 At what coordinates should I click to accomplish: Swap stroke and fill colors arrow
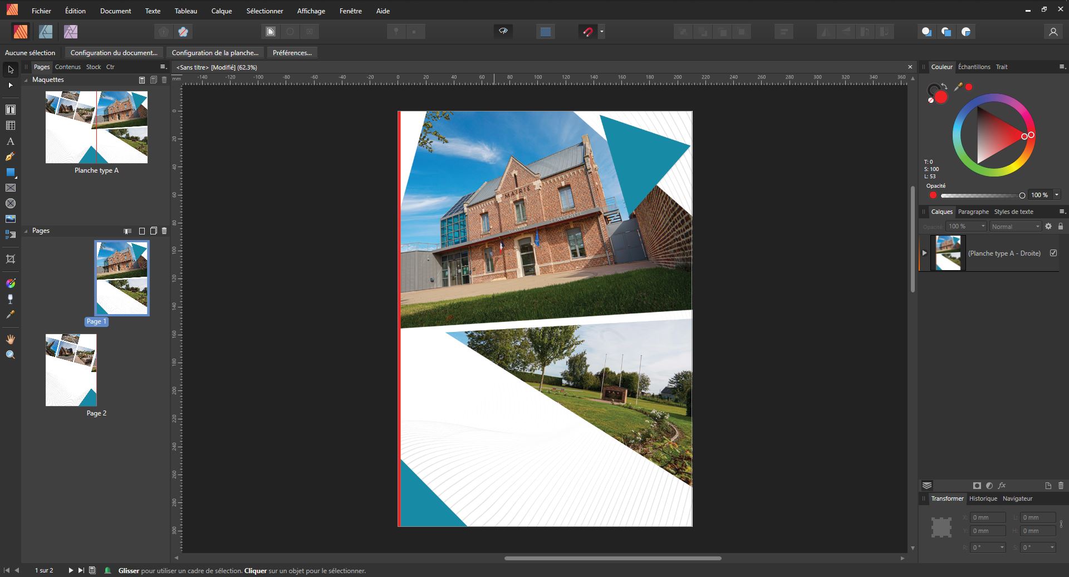tap(944, 87)
